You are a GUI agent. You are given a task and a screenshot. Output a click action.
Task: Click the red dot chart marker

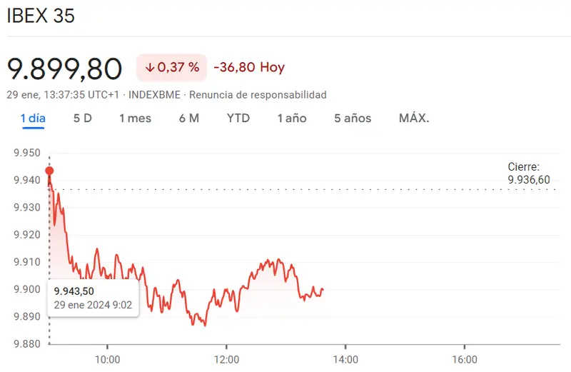pyautogui.click(x=49, y=171)
